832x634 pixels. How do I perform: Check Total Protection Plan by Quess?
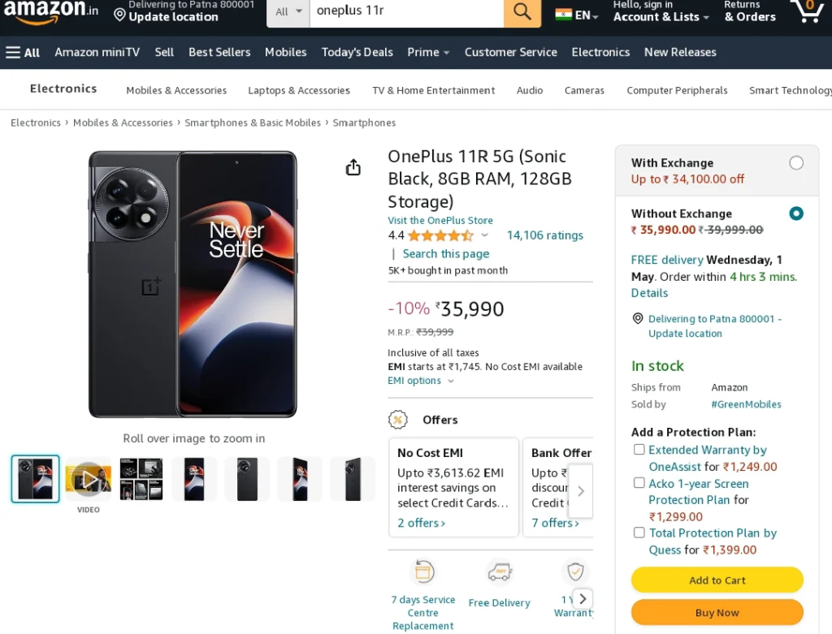(639, 533)
